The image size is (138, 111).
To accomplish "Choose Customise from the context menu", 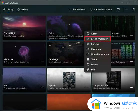I will click(98, 49).
